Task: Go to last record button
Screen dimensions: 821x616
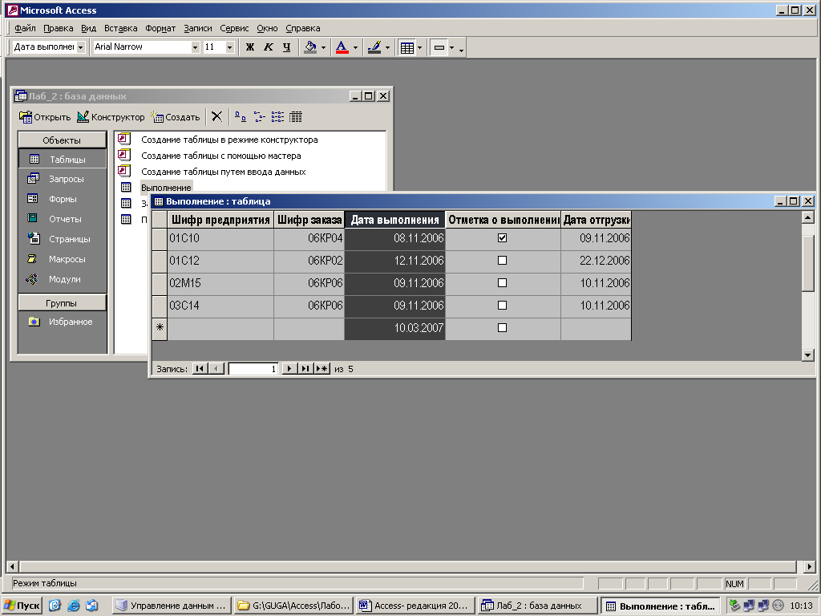Action: (305, 369)
